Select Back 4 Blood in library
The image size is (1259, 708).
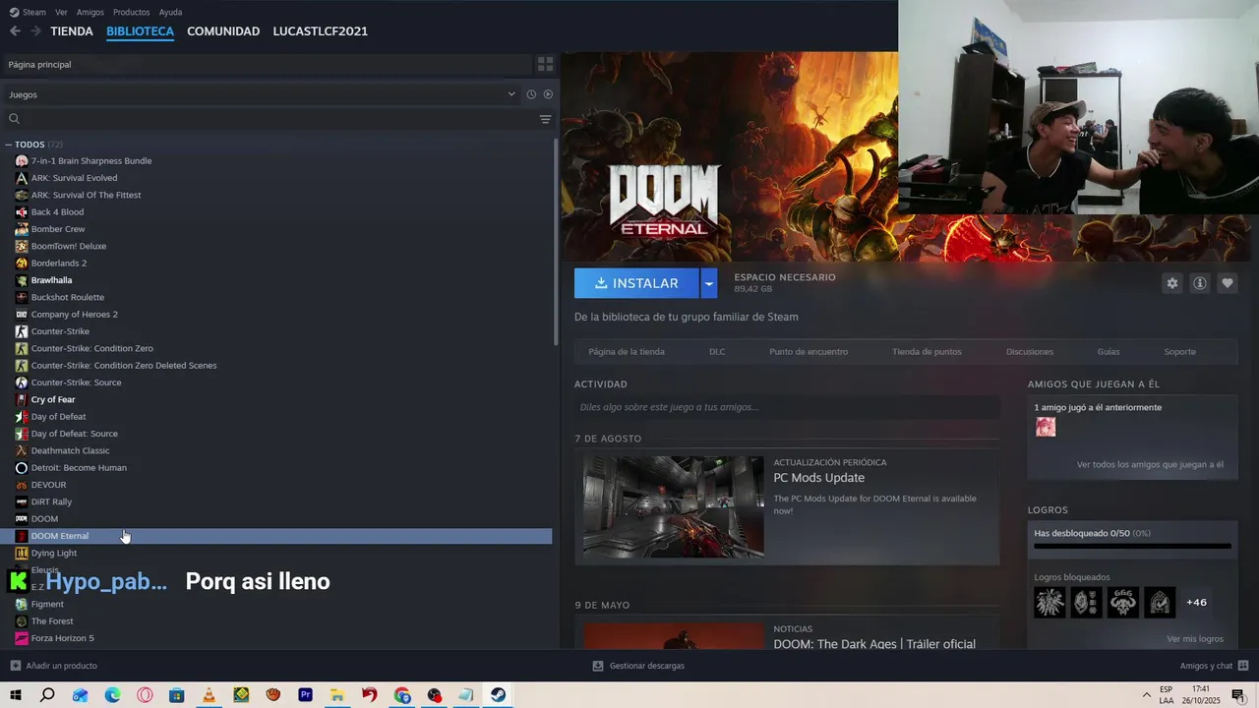click(57, 212)
